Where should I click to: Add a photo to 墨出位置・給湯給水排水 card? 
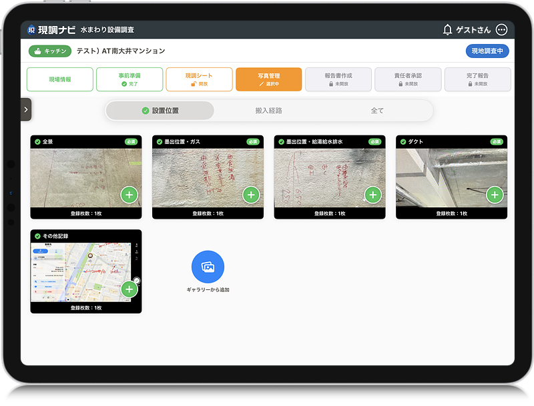[x=373, y=195]
